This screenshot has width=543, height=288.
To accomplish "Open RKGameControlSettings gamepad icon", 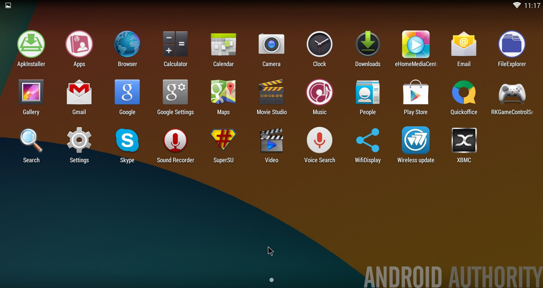I will pos(512,93).
